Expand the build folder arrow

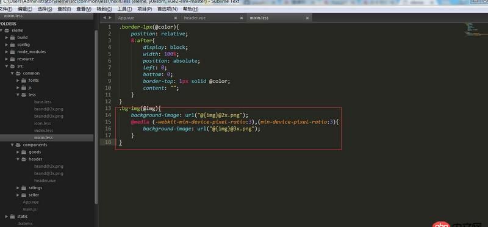click(7, 37)
